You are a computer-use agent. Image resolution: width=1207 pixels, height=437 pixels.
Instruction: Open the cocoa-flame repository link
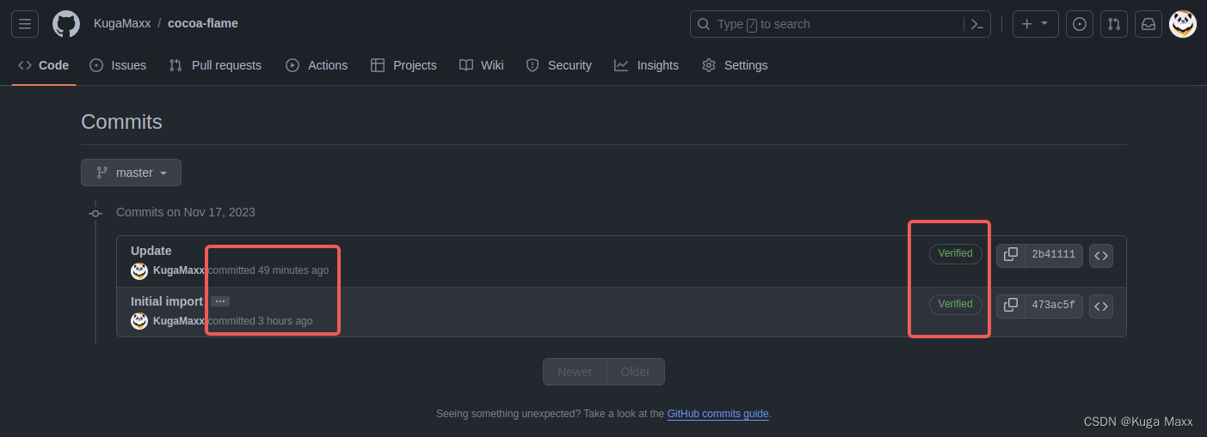click(x=203, y=23)
